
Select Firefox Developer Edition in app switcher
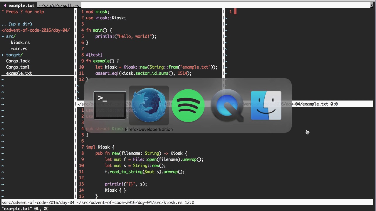tap(149, 105)
